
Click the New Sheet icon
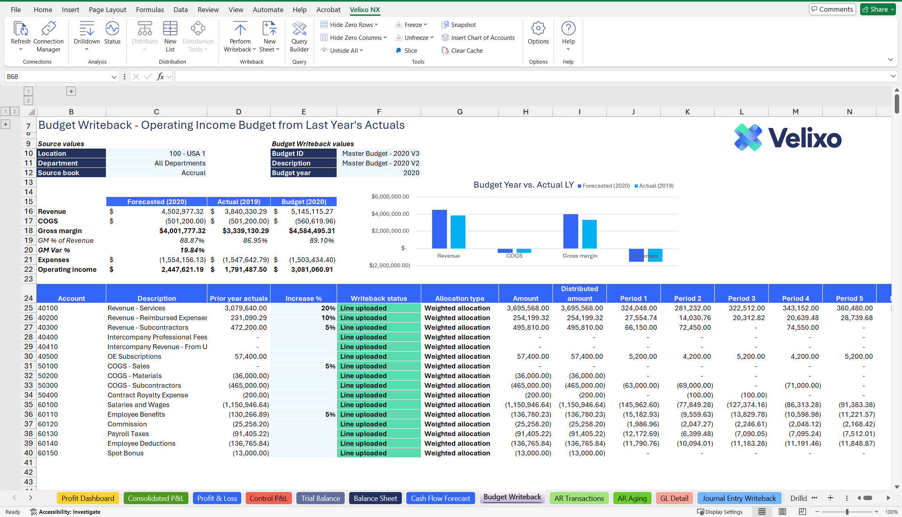point(269,29)
